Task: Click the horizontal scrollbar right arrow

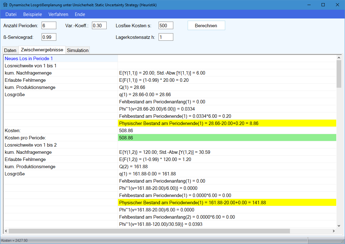Action: tap(333, 231)
